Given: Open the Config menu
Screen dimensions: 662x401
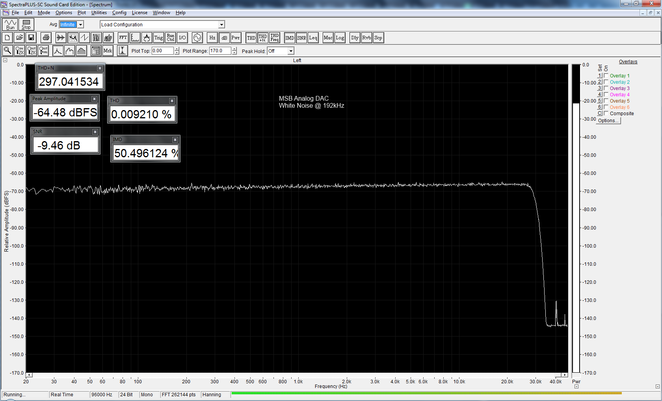Looking at the screenshot, I should pos(119,13).
